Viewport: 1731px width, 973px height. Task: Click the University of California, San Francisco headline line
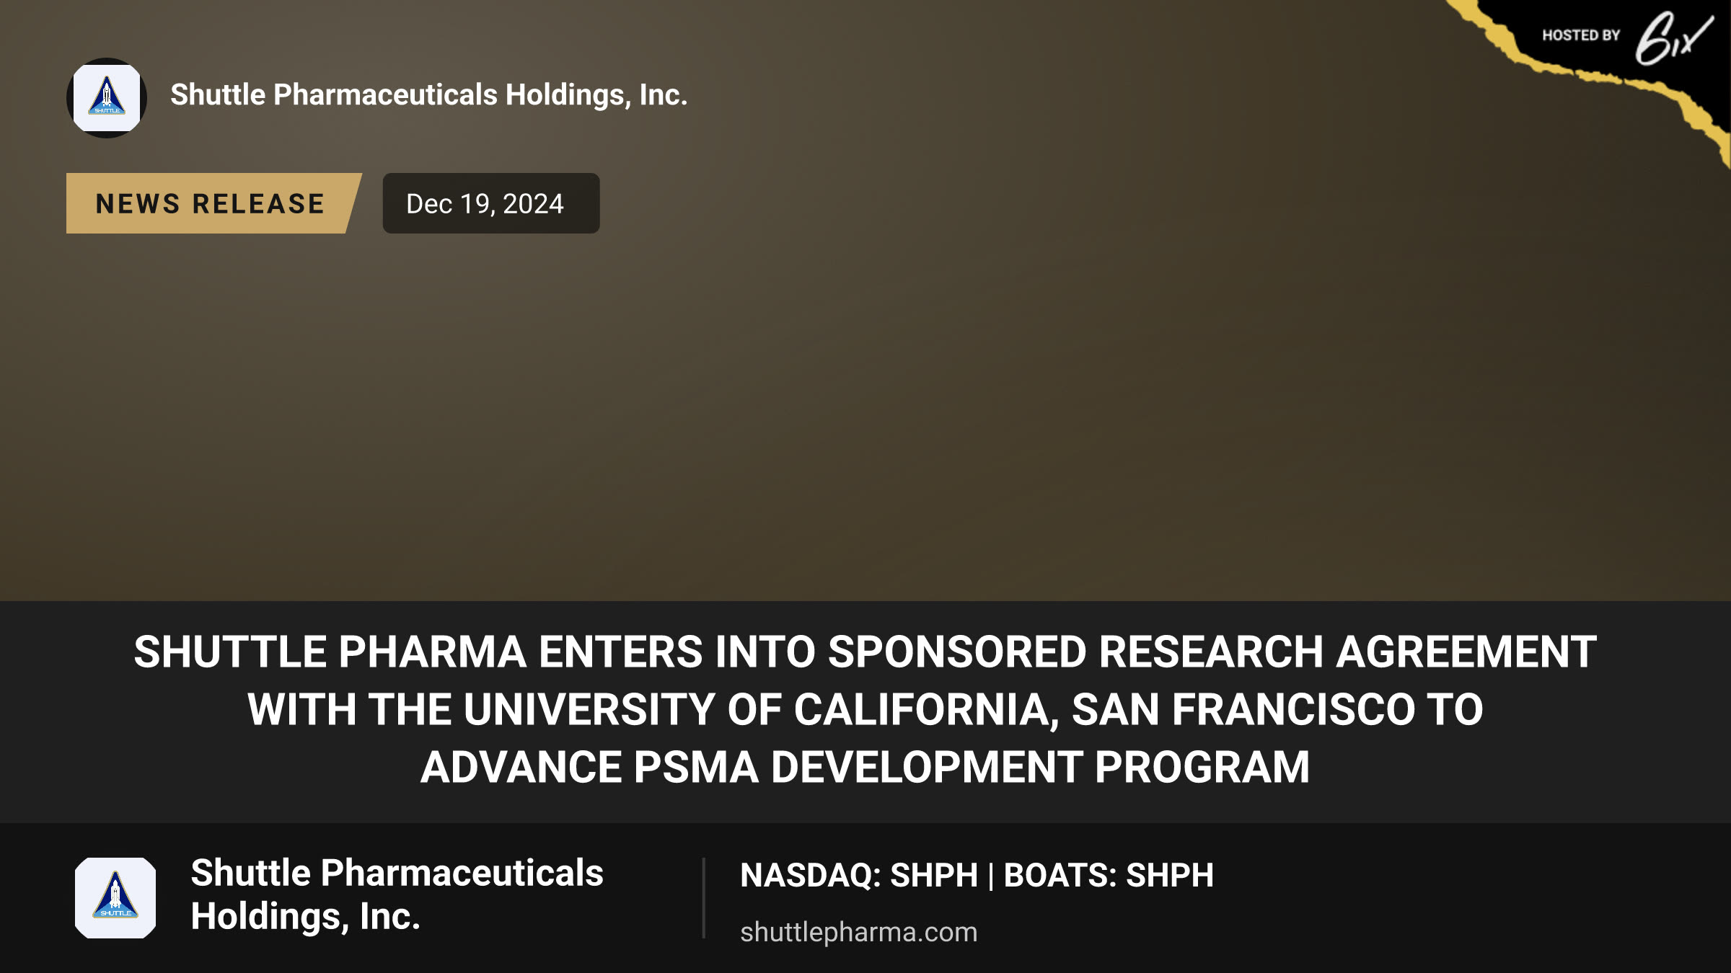pyautogui.click(x=865, y=709)
